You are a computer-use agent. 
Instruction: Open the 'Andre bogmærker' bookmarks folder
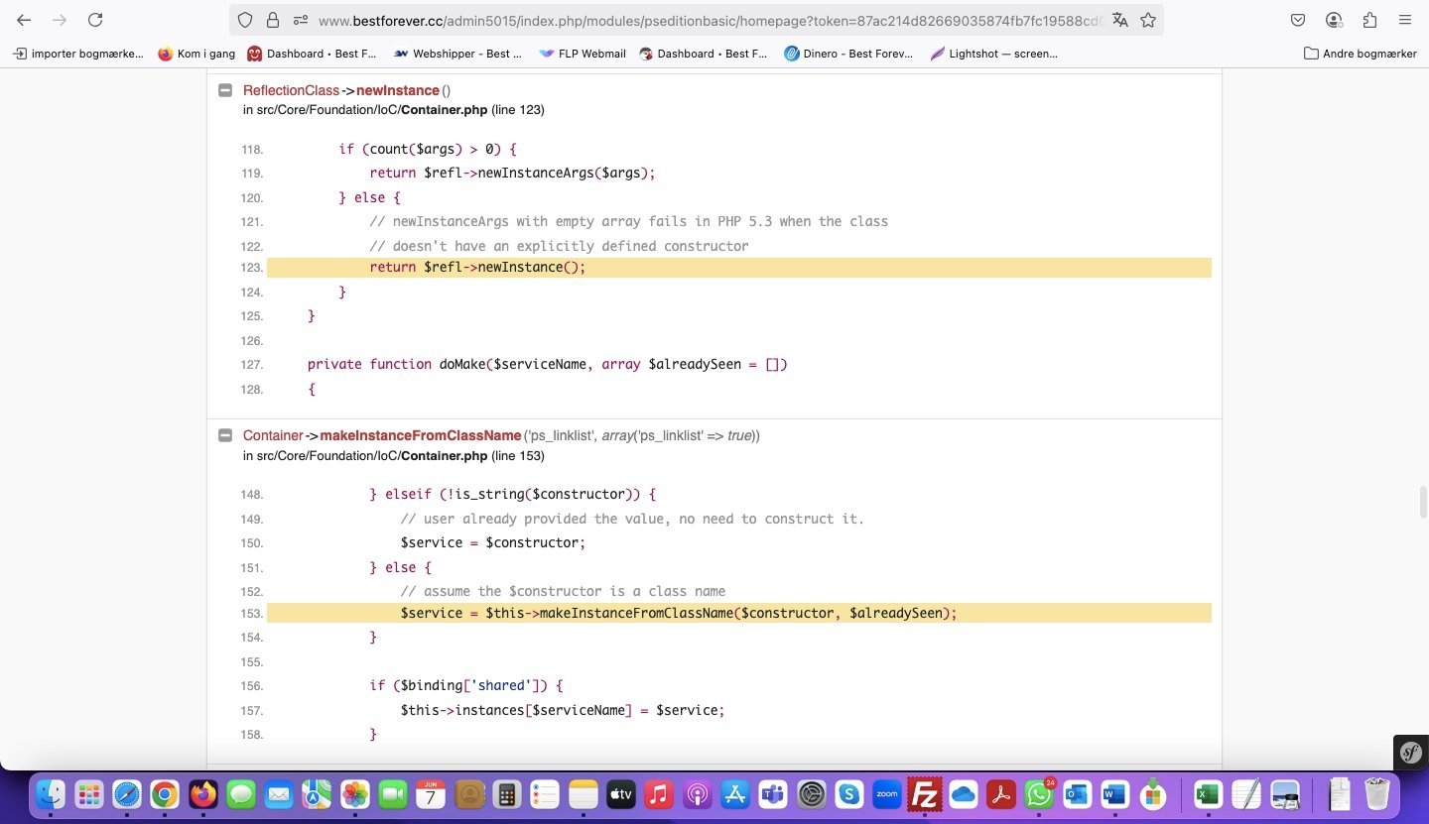click(x=1361, y=54)
